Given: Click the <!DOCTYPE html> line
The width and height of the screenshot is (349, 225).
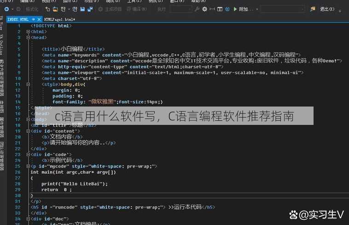Looking at the screenshot, I should click(x=52, y=26).
